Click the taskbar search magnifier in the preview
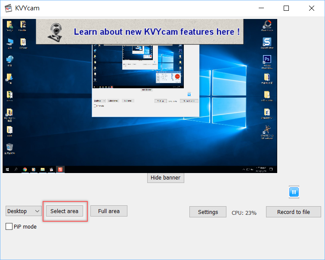This screenshot has width=325, height=260. point(16,170)
